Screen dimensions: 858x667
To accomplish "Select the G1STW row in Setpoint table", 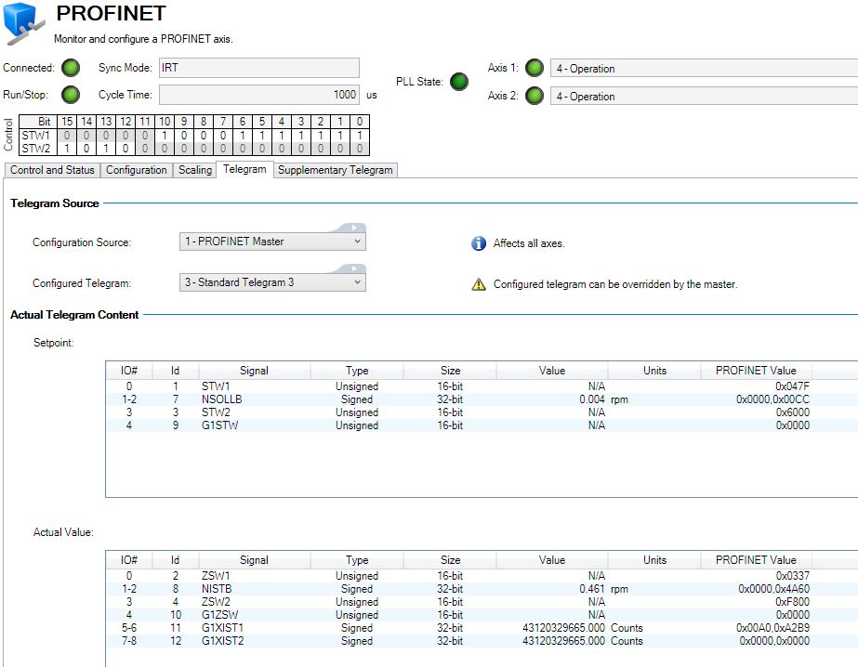I will (x=482, y=425).
